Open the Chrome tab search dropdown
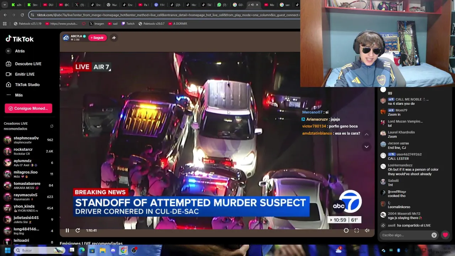455x256 pixels. (4, 5)
